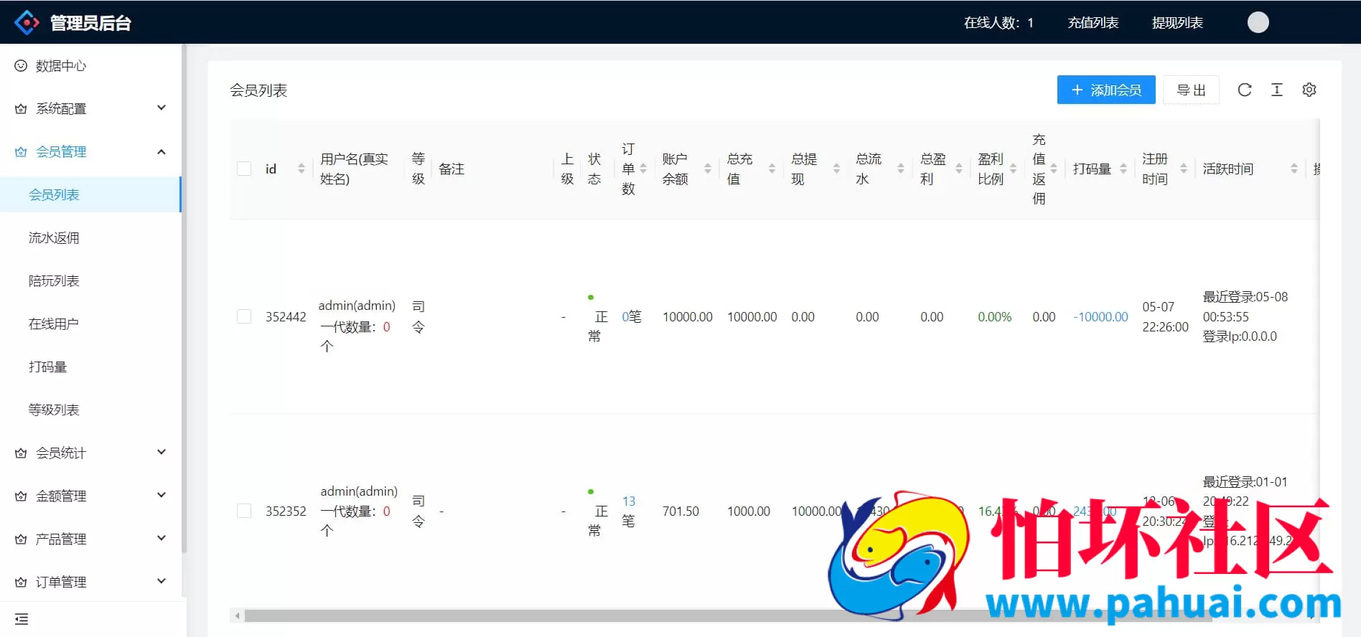The width and height of the screenshot is (1361, 637).
Task: Click the 导出 export button
Action: click(x=1191, y=90)
